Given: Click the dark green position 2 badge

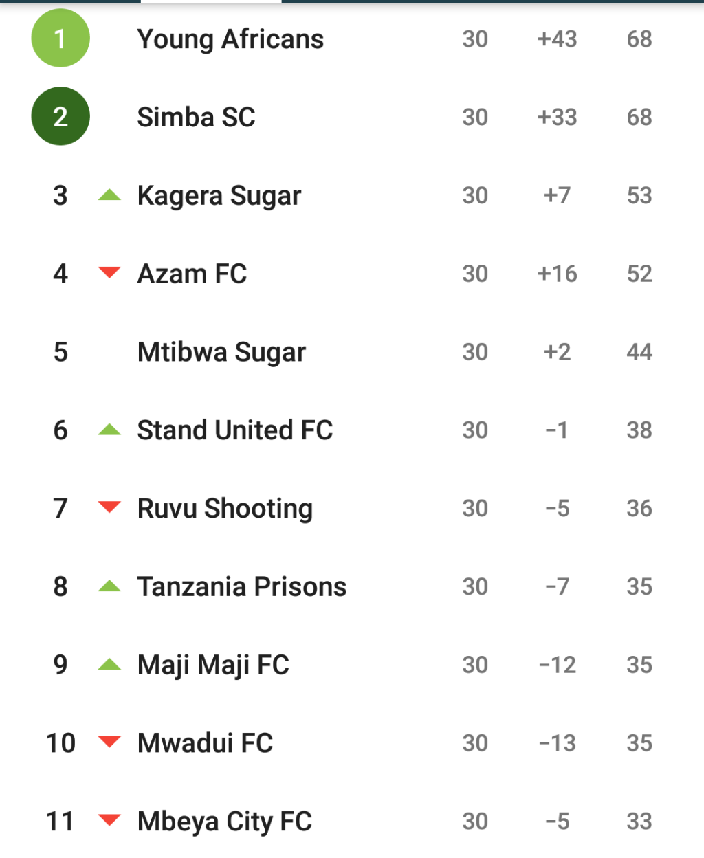Looking at the screenshot, I should [x=60, y=116].
